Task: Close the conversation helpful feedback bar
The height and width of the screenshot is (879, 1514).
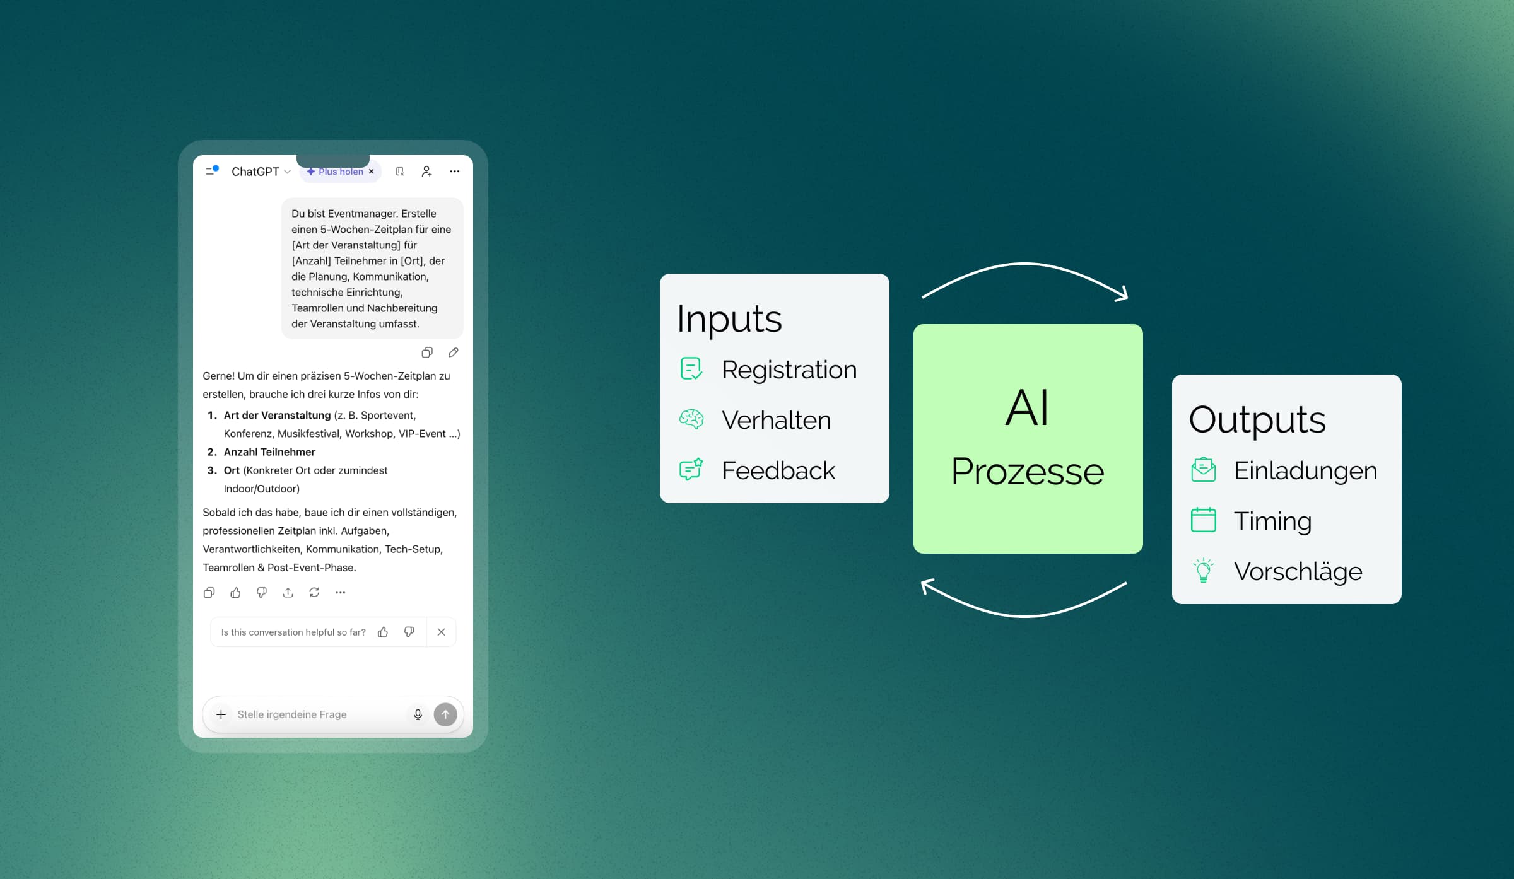Action: 442,632
